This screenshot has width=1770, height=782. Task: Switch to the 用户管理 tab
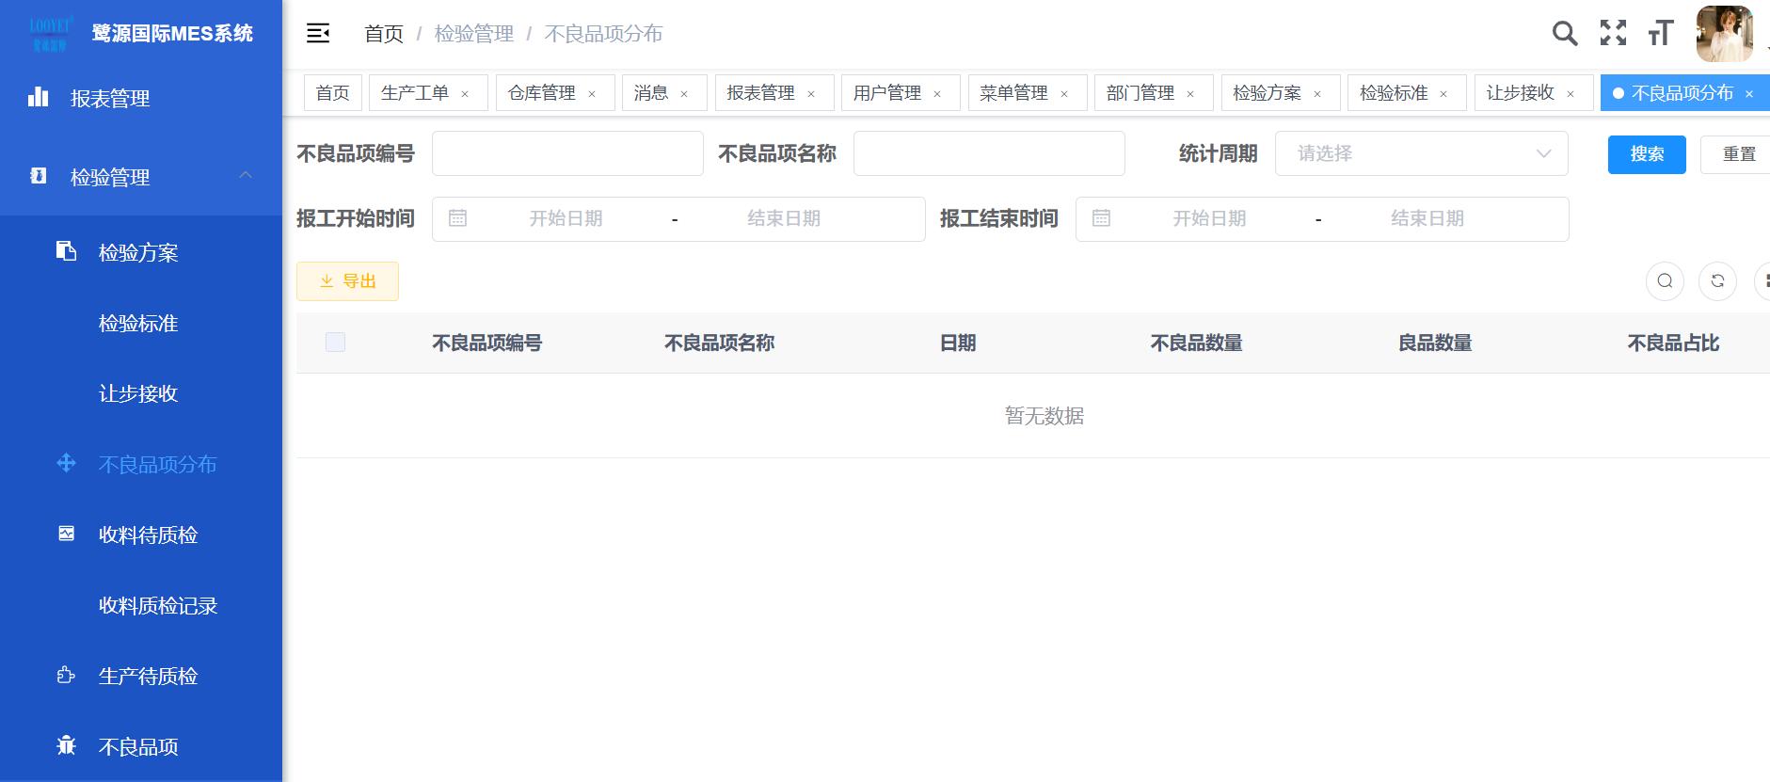(x=886, y=93)
